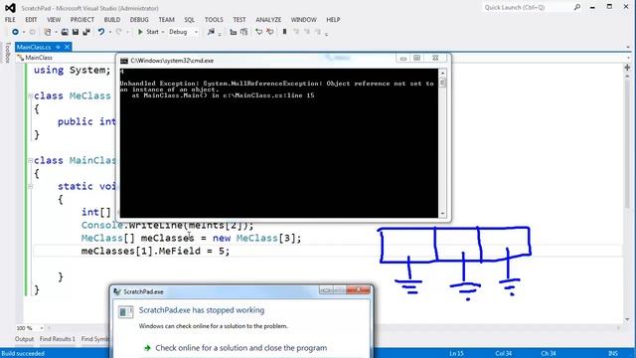Click the Next Bookmark toolbar icon

(307, 32)
